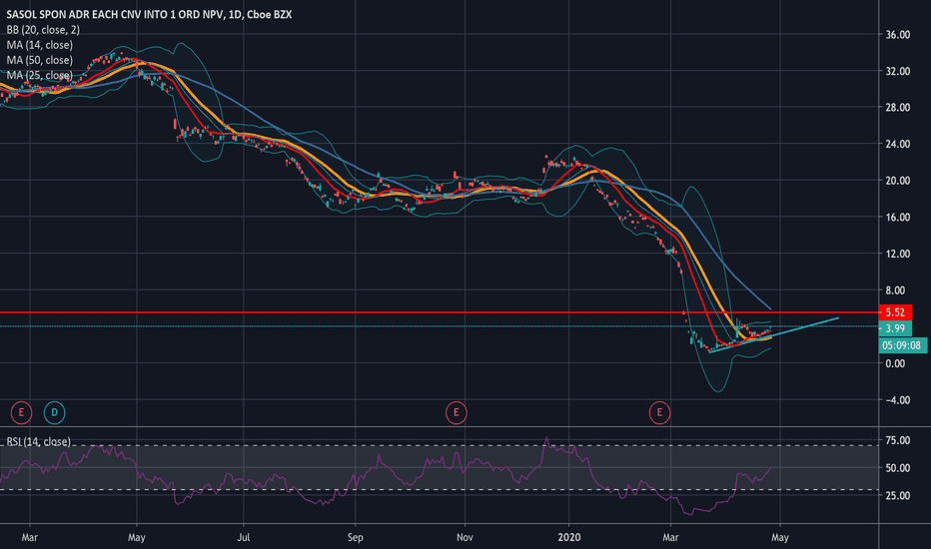The image size is (931, 549).
Task: Click the 25.00 RSI axis label
Action: [898, 495]
